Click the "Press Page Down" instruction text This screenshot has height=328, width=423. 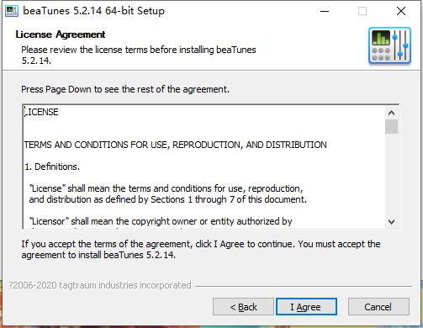[x=125, y=89]
